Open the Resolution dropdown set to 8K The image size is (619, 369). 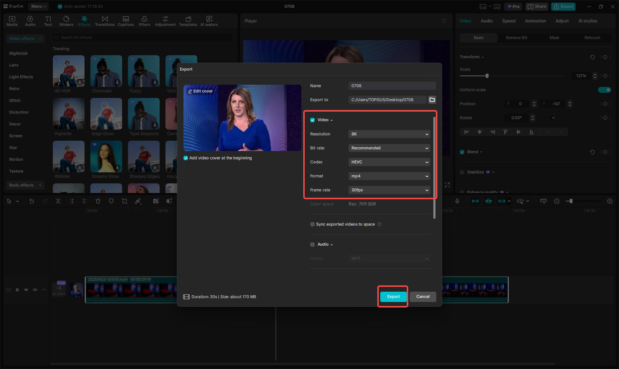pyautogui.click(x=389, y=134)
